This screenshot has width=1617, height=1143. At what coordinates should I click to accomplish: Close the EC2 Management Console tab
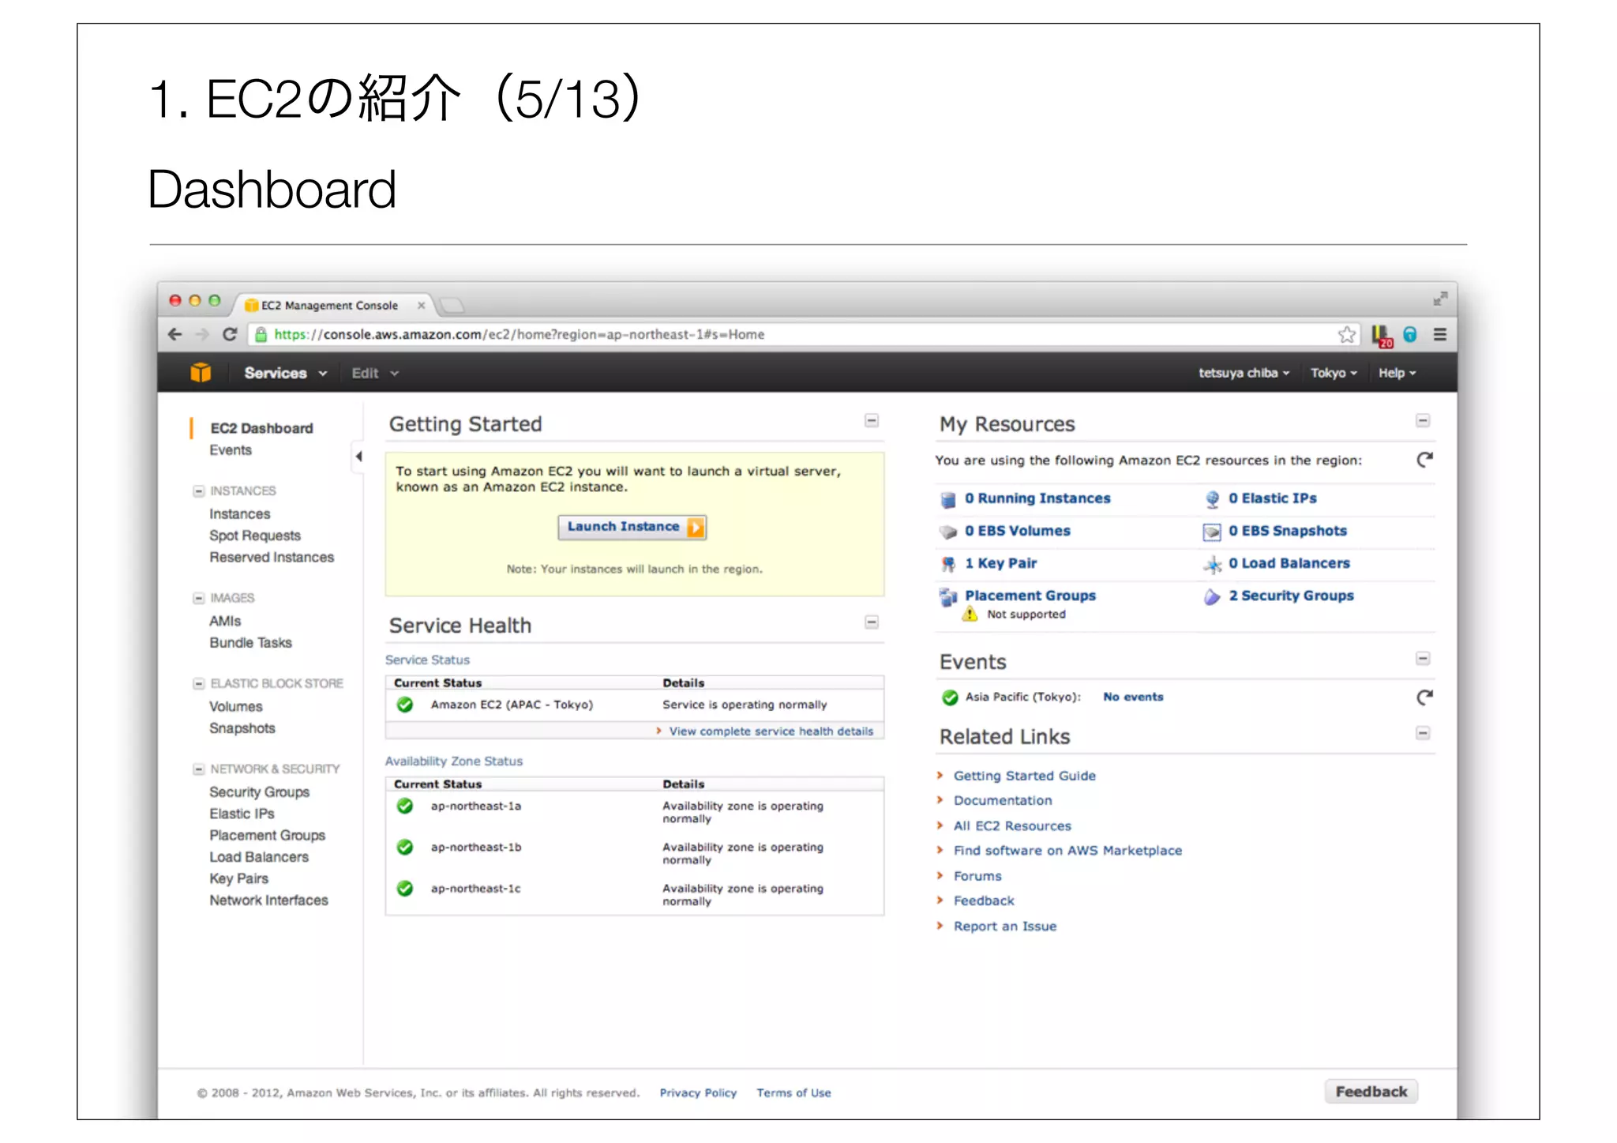[421, 306]
